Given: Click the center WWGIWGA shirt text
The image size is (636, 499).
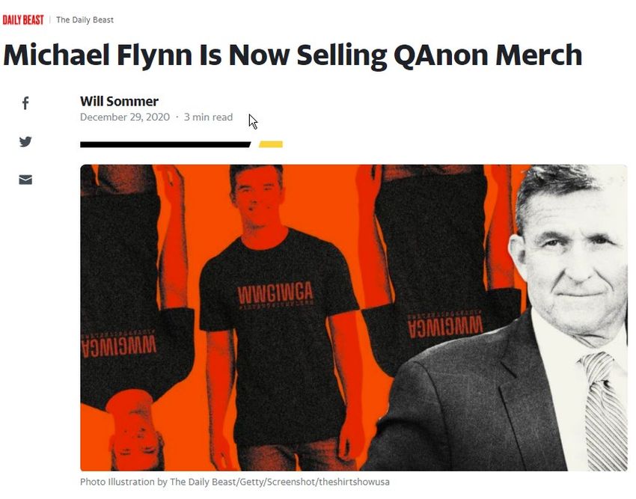Looking at the screenshot, I should [x=275, y=293].
